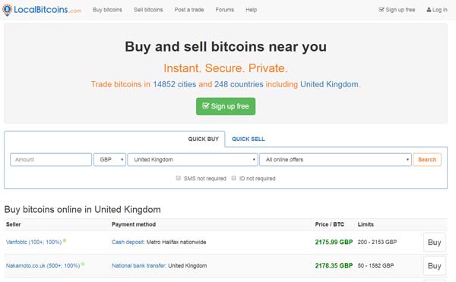Click the user icon beside Log in
Image resolution: width=456 pixels, height=282 pixels.
pyautogui.click(x=429, y=10)
